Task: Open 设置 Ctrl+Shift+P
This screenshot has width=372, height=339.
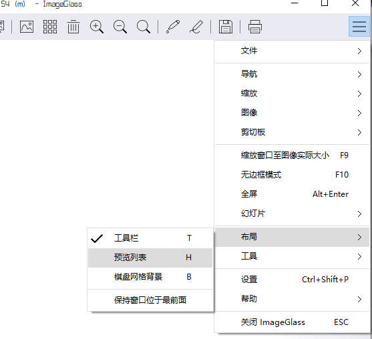Action: coord(293,280)
